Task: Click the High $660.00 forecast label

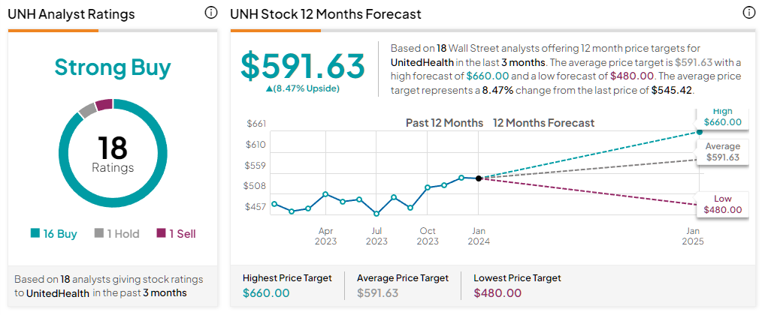Action: [x=722, y=117]
